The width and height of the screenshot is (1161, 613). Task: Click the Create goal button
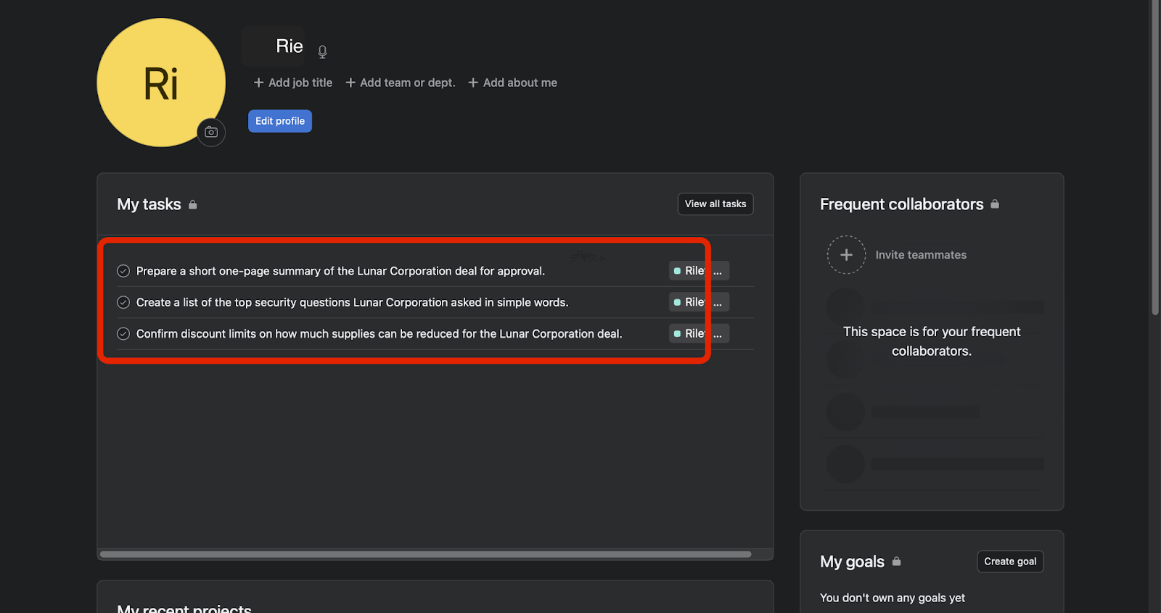1010,562
